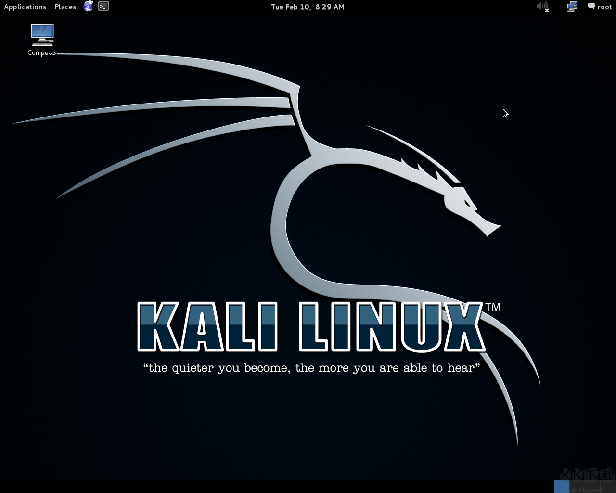
Task: Select the active blue workspace
Action: 561,486
